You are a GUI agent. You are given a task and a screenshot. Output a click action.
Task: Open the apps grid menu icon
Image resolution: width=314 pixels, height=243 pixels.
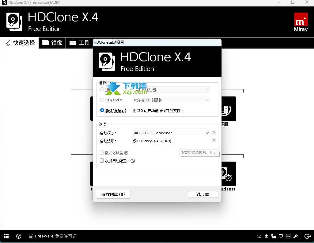[x=6, y=236]
